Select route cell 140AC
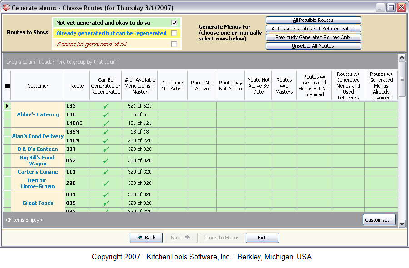409x268 pixels. [x=77, y=123]
